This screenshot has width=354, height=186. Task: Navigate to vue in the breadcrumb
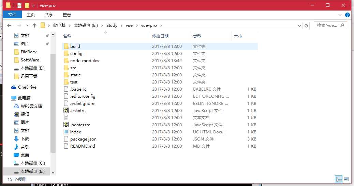pos(129,25)
